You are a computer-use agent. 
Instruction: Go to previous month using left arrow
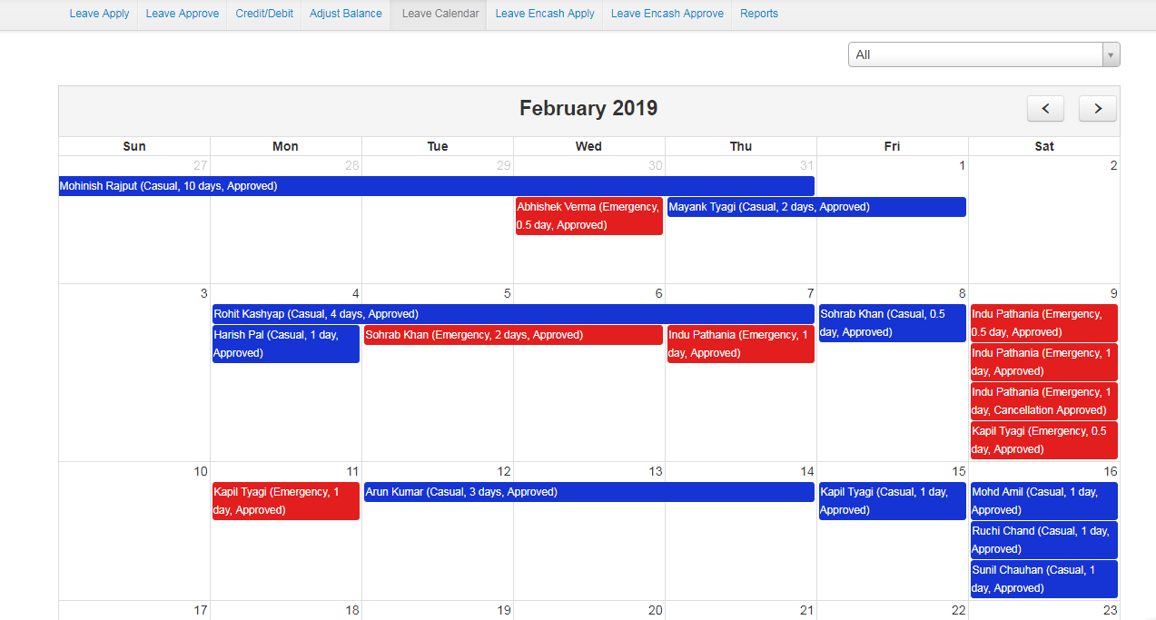pyautogui.click(x=1045, y=109)
